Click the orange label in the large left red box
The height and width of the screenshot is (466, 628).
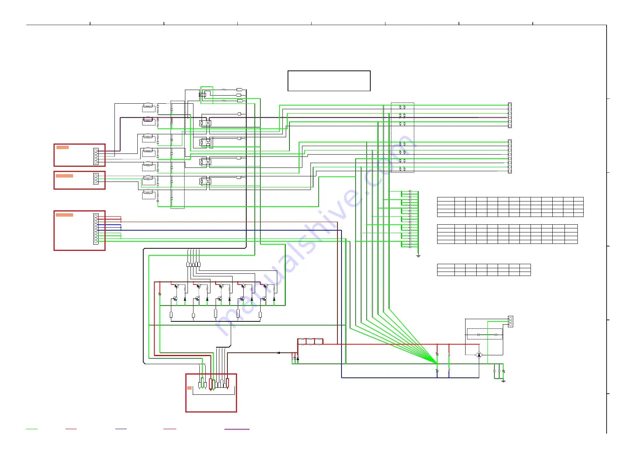64,215
